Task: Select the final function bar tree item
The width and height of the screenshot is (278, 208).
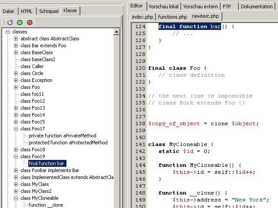Action: click(47, 163)
